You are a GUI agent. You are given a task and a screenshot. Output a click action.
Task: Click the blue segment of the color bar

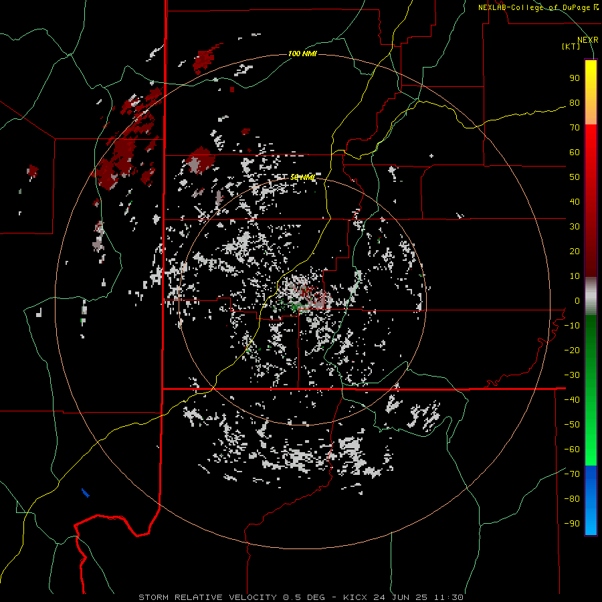click(x=591, y=500)
